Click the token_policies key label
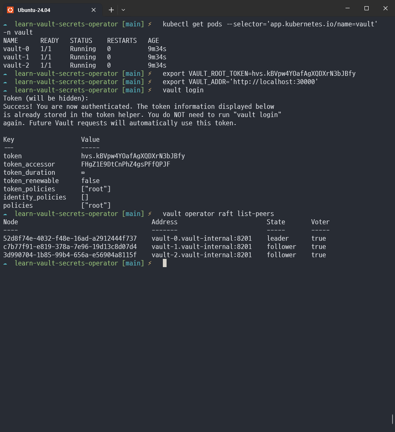Screen dimensions: 395x432 pyautogui.click(x=29, y=189)
